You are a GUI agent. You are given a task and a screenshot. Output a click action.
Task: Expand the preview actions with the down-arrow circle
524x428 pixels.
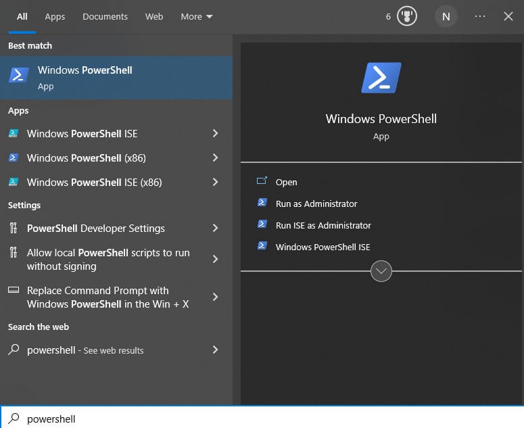tap(381, 271)
